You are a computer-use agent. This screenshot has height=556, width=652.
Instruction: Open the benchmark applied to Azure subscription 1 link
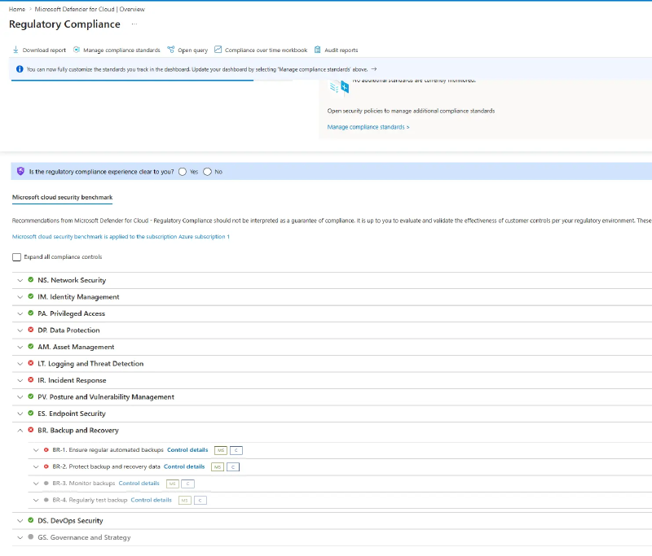click(121, 237)
